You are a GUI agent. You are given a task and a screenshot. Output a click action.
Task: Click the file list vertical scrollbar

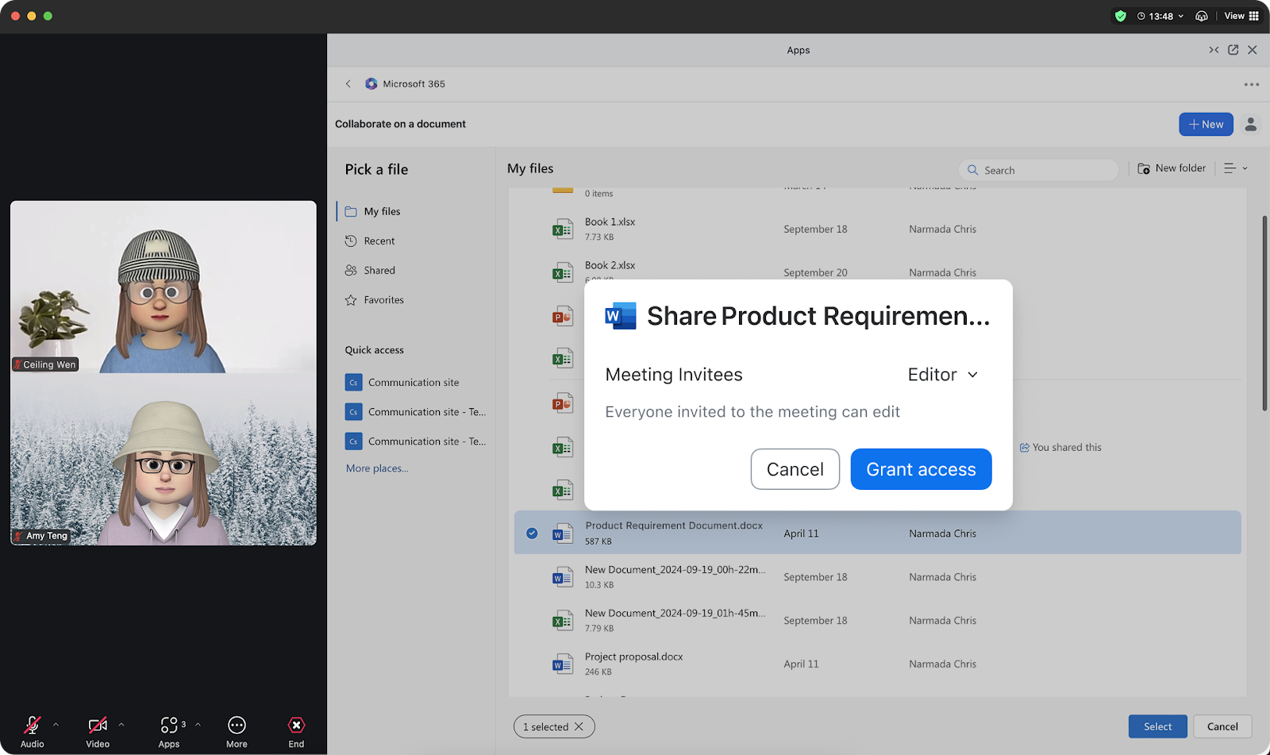tap(1264, 314)
